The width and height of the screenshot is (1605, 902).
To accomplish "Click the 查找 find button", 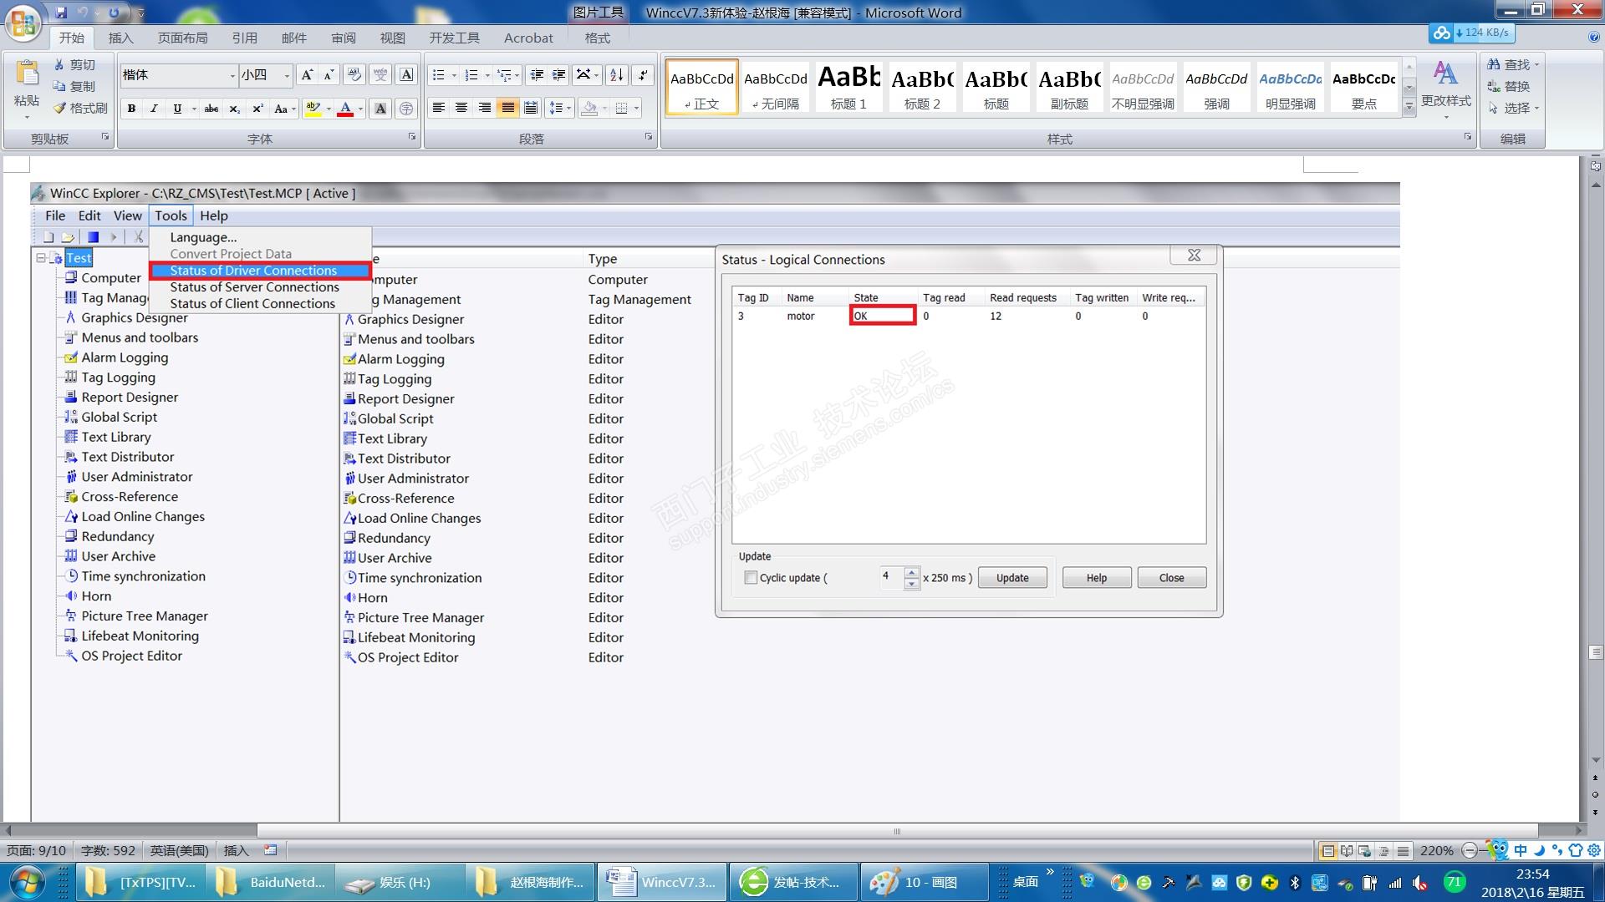I will [1510, 64].
